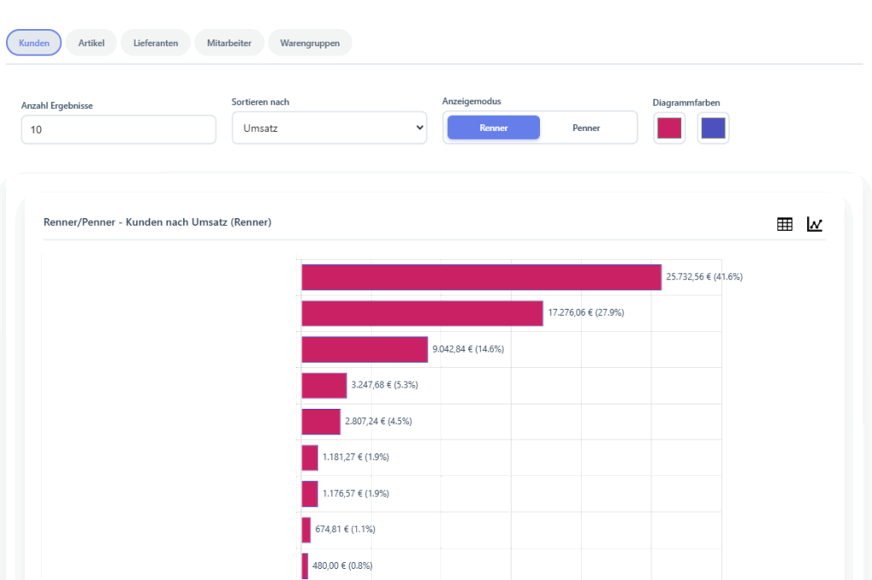Go to the Lieferanten tab

tap(156, 43)
